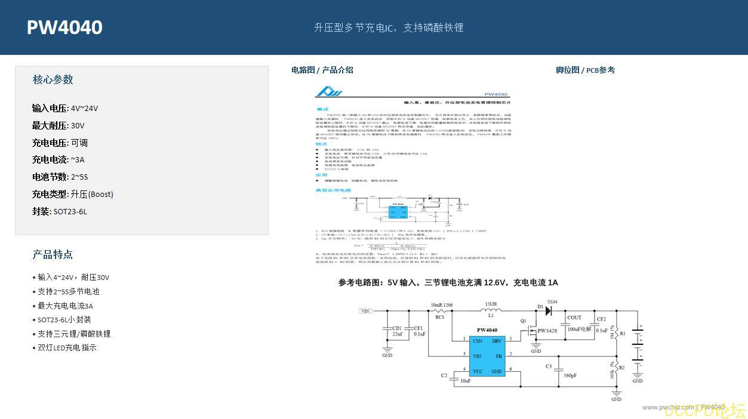Select the 输入电压: 4V~24V row

coord(65,108)
